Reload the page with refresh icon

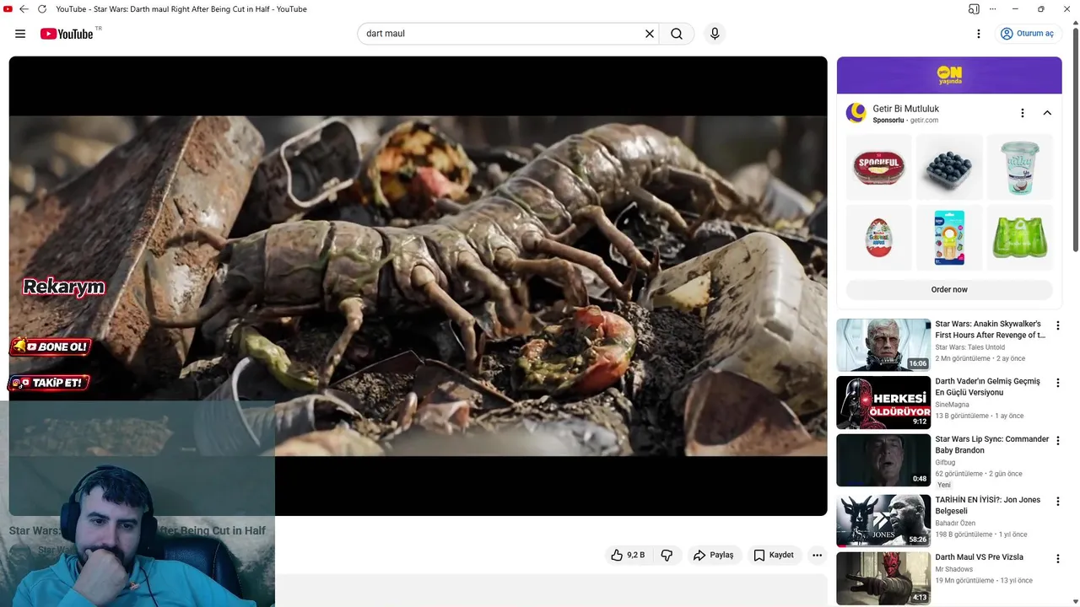(42, 9)
